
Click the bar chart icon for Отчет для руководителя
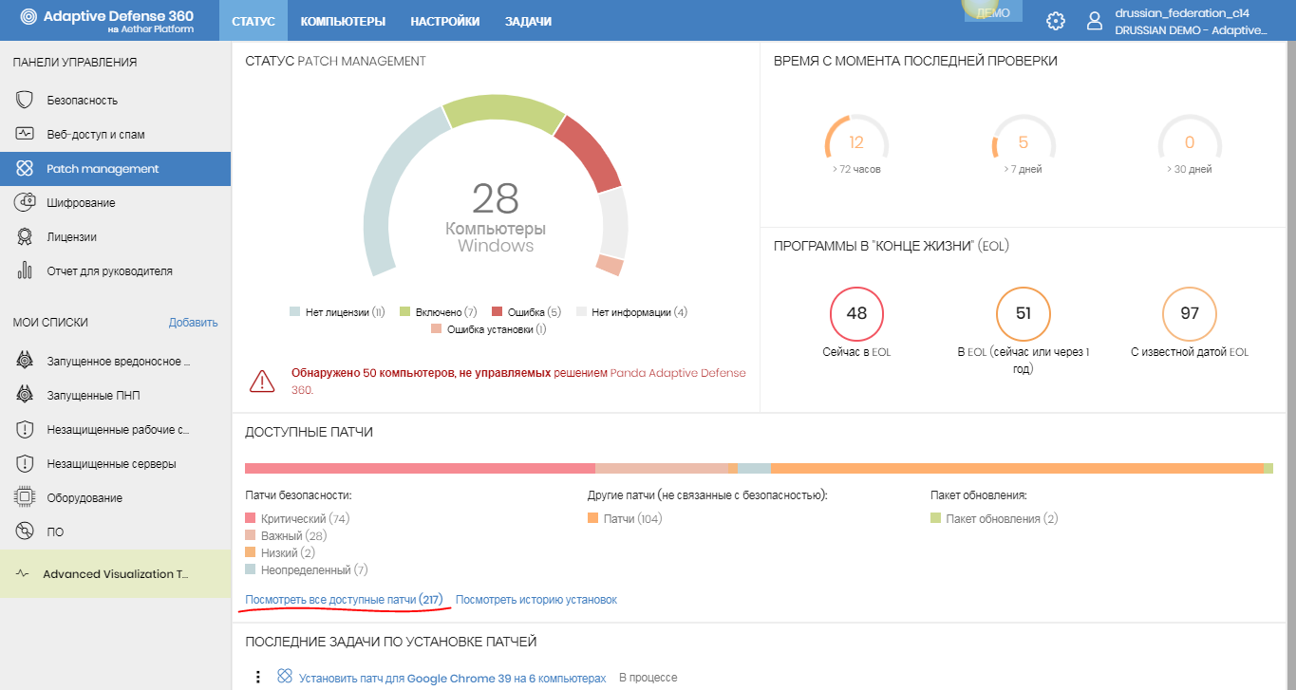point(26,270)
